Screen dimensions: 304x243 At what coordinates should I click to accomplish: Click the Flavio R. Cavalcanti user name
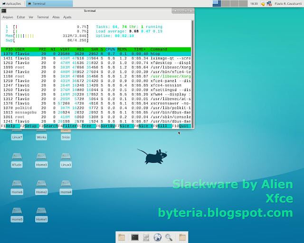288,4
